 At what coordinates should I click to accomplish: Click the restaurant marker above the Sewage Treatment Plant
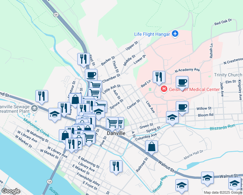pyautogui.click(x=42, y=97)
